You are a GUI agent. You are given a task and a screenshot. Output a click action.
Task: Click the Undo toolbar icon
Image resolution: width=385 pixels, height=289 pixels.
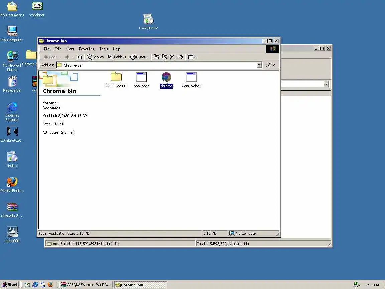(x=180, y=57)
